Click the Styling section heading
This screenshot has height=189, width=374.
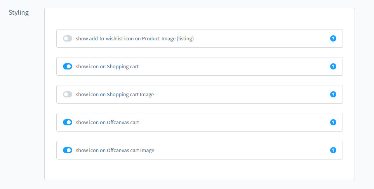click(x=19, y=12)
